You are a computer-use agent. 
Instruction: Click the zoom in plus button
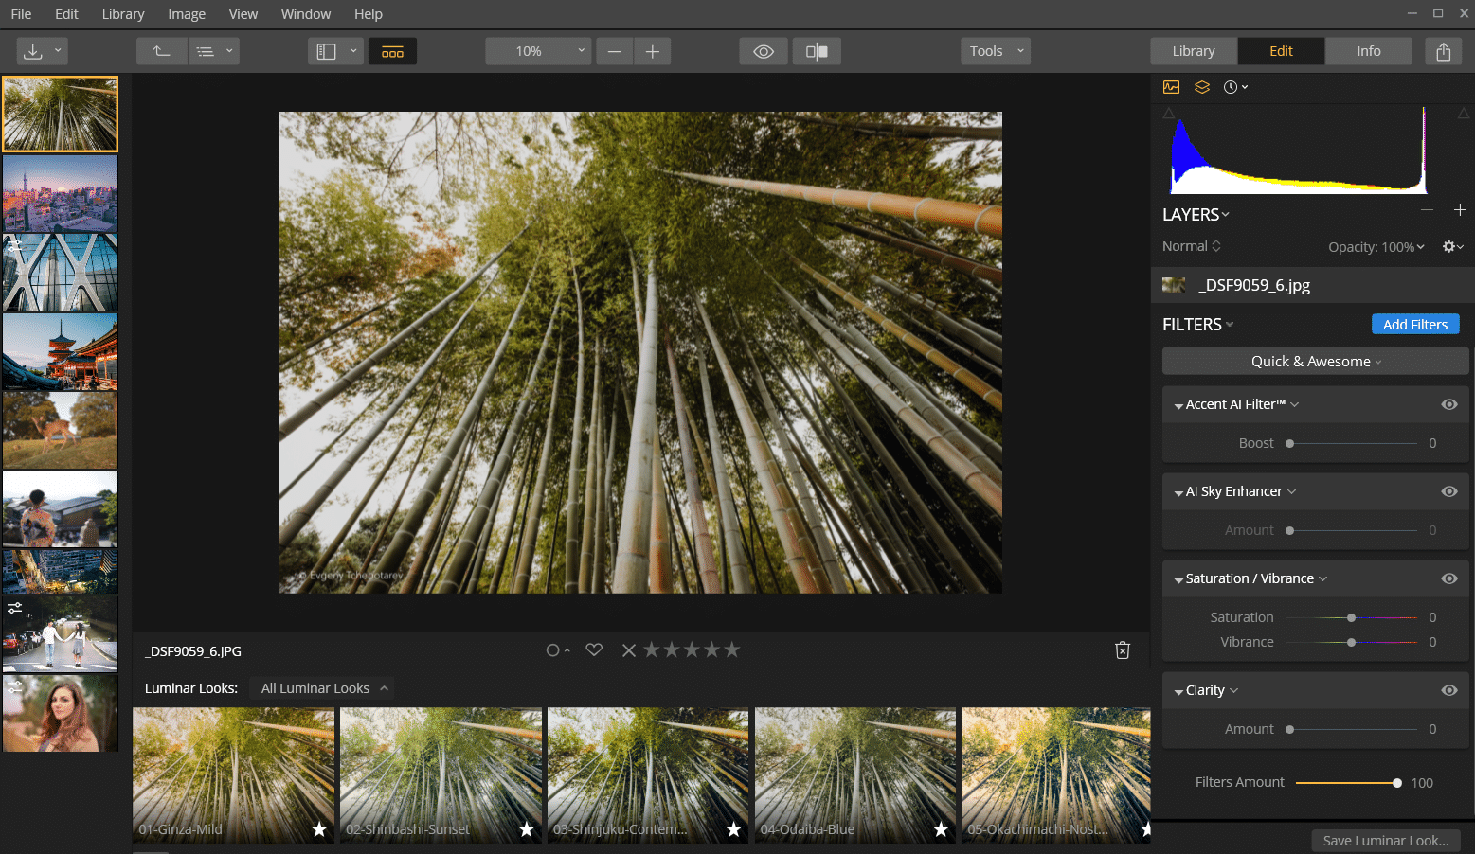[652, 51]
